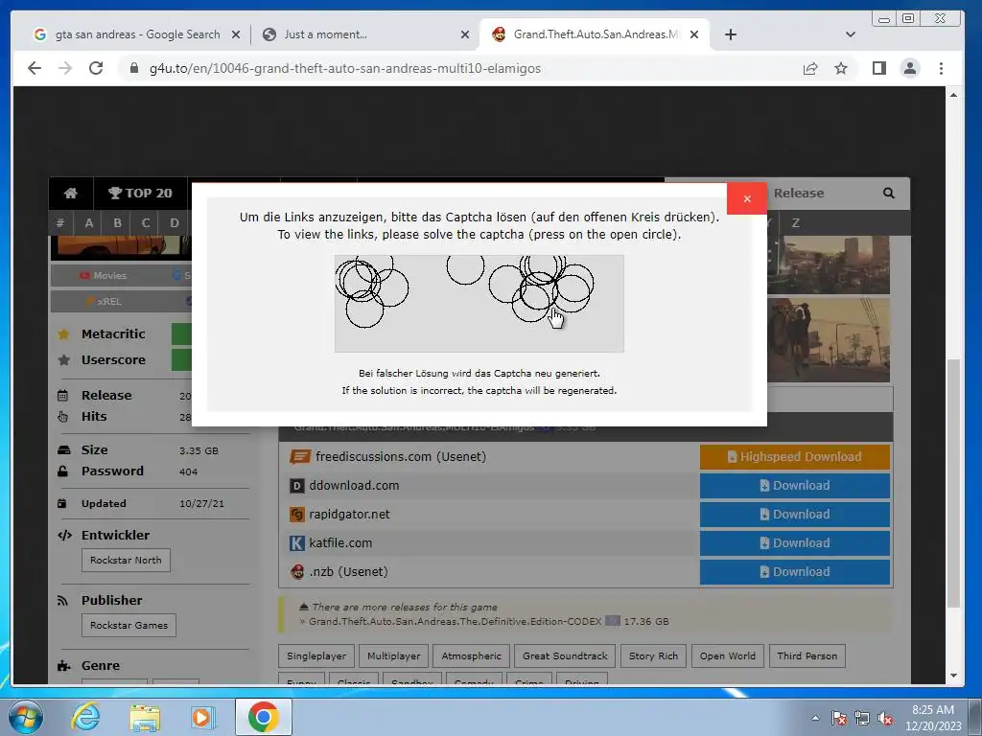This screenshot has width=982, height=736.
Task: Toggle Chrome side panel
Action: [879, 68]
